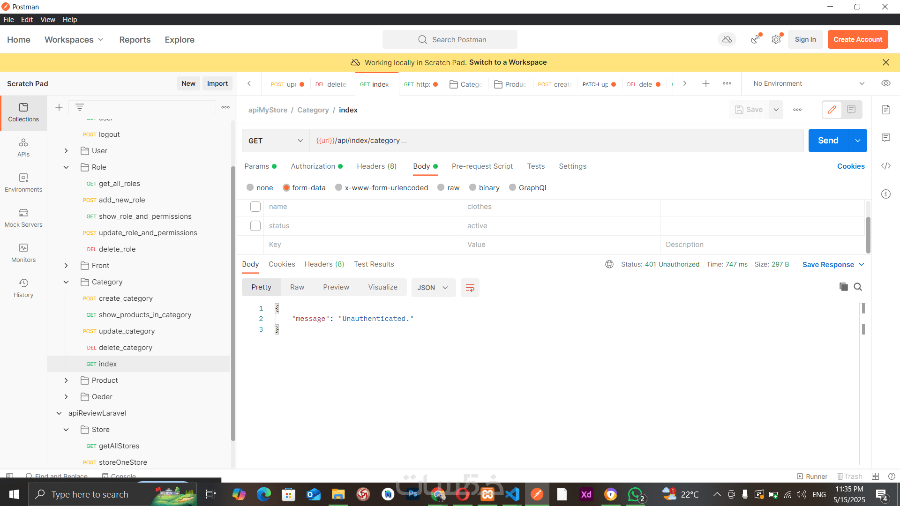Switch to the Pre-request Script tab

pos(482,166)
